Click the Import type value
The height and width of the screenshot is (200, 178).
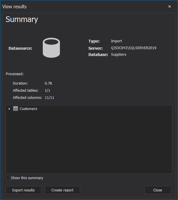pyautogui.click(x=116, y=41)
